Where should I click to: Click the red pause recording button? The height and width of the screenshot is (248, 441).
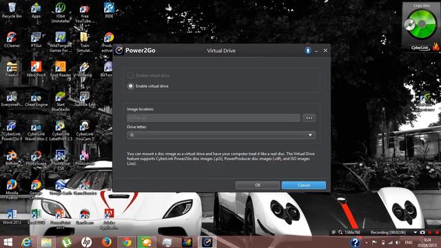(x=430, y=232)
